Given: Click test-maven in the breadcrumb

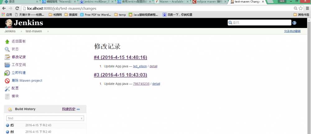Looking at the screenshot, I should tap(34, 31).
